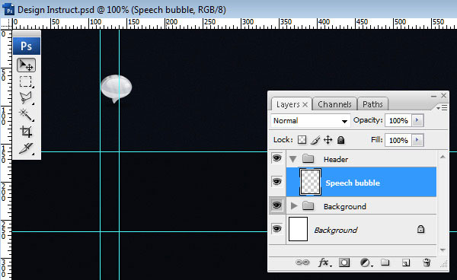Hide the Background group folder

(x=276, y=205)
